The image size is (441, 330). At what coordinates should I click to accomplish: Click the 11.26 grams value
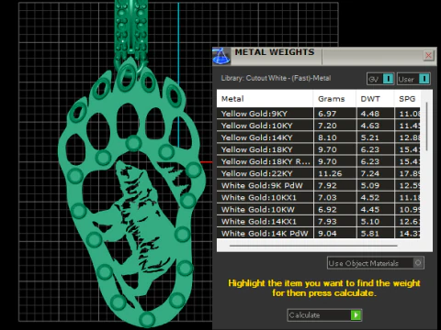coord(330,173)
